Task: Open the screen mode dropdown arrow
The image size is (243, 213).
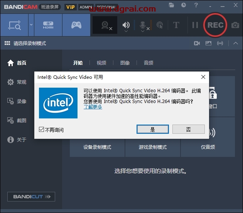Action: pyautogui.click(x=31, y=25)
